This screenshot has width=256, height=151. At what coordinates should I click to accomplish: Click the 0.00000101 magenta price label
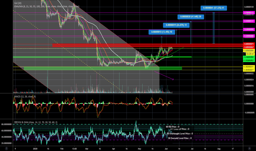click(x=249, y=21)
